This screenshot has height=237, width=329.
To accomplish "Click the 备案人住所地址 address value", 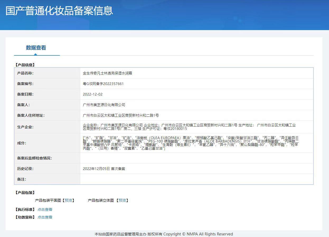I will click(x=121, y=115).
